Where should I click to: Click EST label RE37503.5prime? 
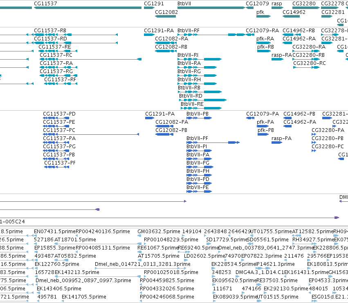point(277,281)
